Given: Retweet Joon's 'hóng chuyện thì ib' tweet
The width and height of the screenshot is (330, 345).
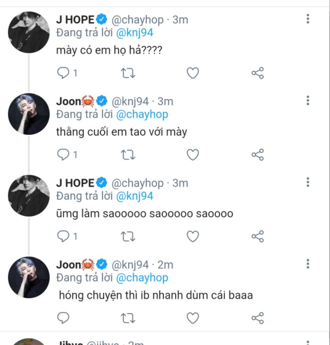Looking at the screenshot, I should 128,318.
